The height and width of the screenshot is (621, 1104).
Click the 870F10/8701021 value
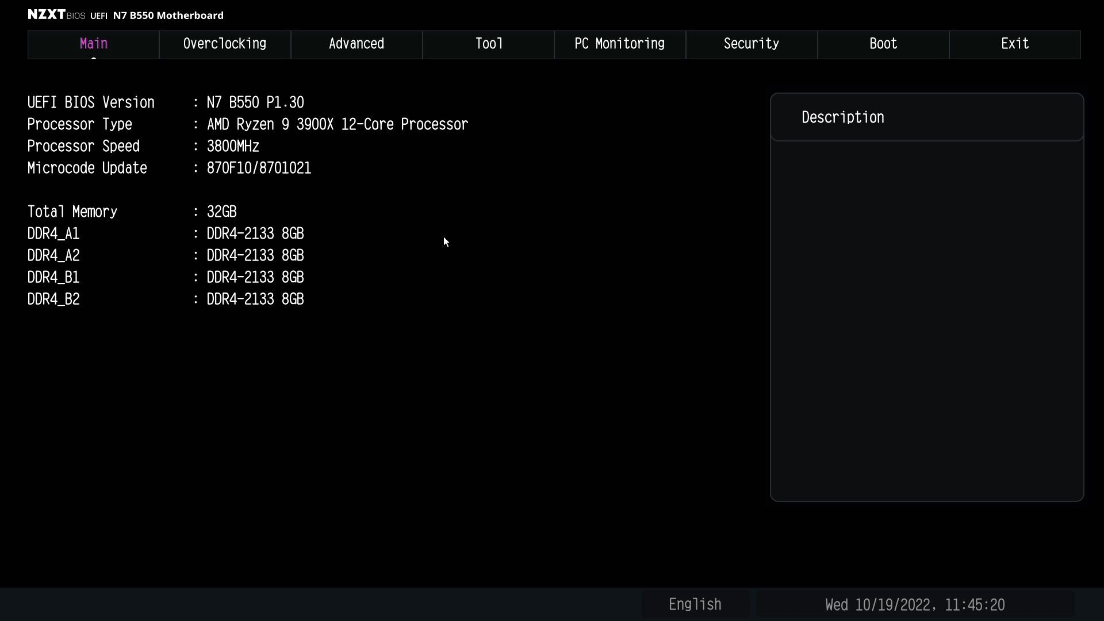(259, 168)
